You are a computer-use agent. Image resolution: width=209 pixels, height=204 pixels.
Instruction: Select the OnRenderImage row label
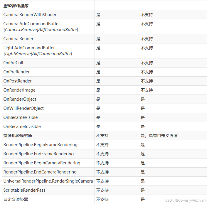[x=19, y=90]
